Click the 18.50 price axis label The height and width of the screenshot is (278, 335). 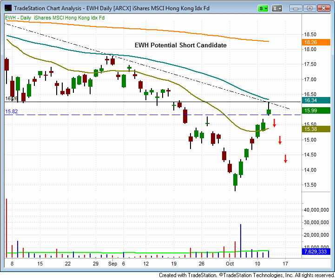310,34
